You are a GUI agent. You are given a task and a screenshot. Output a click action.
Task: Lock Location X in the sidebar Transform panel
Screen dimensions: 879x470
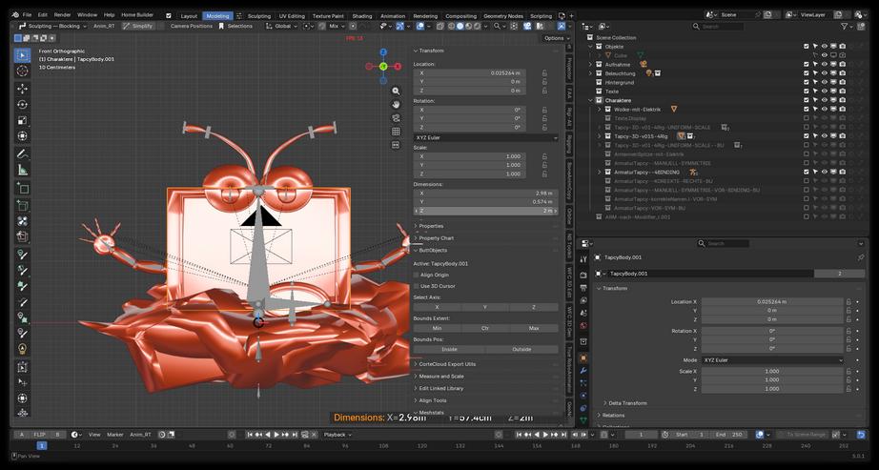(x=544, y=72)
